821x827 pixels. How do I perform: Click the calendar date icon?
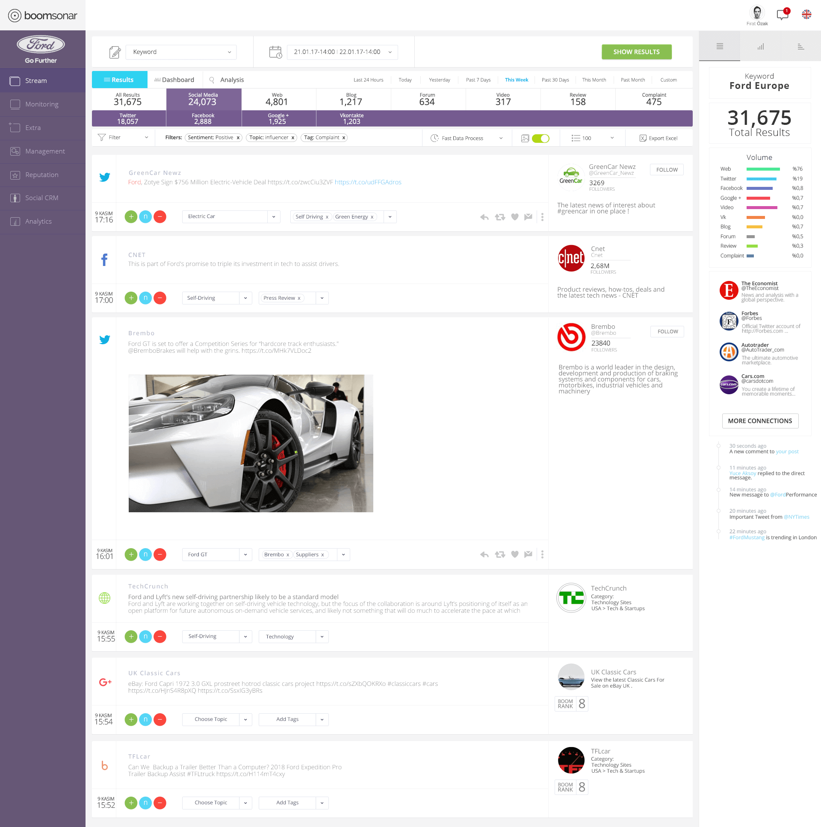click(x=275, y=52)
